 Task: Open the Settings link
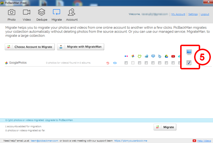click(193, 14)
